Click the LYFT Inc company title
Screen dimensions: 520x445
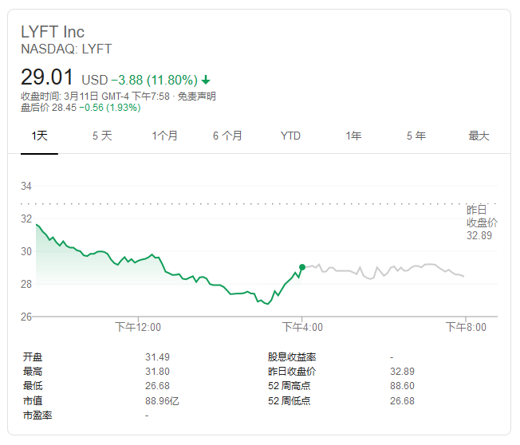tap(53, 33)
